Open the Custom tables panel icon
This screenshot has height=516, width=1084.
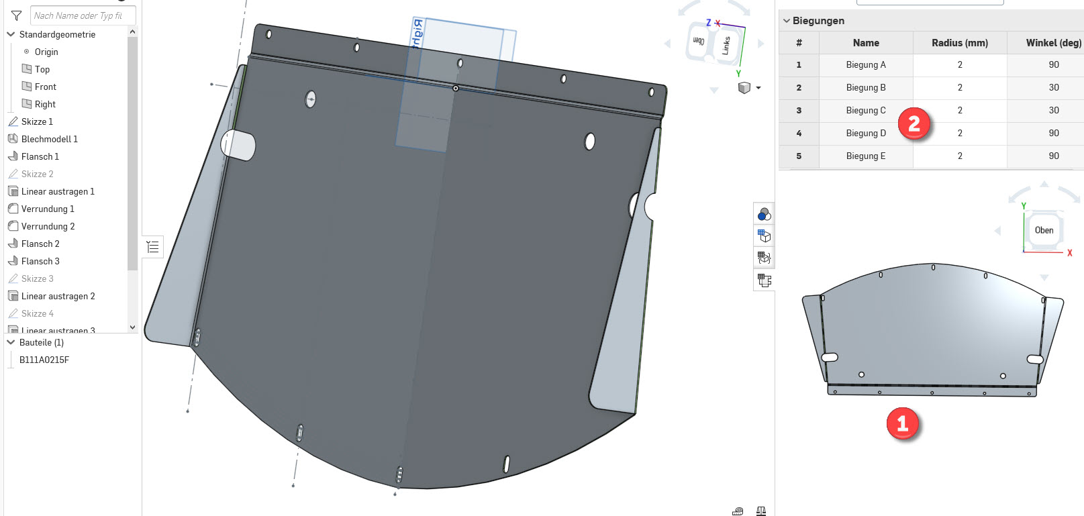point(764,258)
